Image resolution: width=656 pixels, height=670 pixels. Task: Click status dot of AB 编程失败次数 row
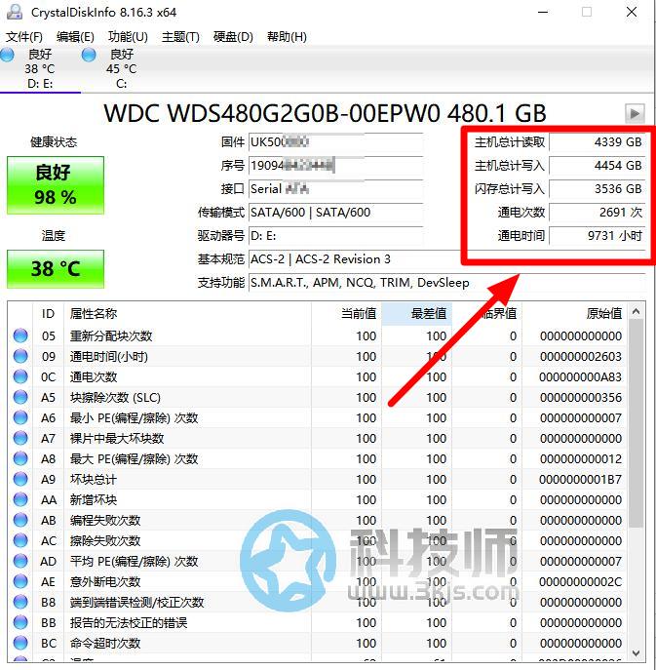tap(20, 521)
